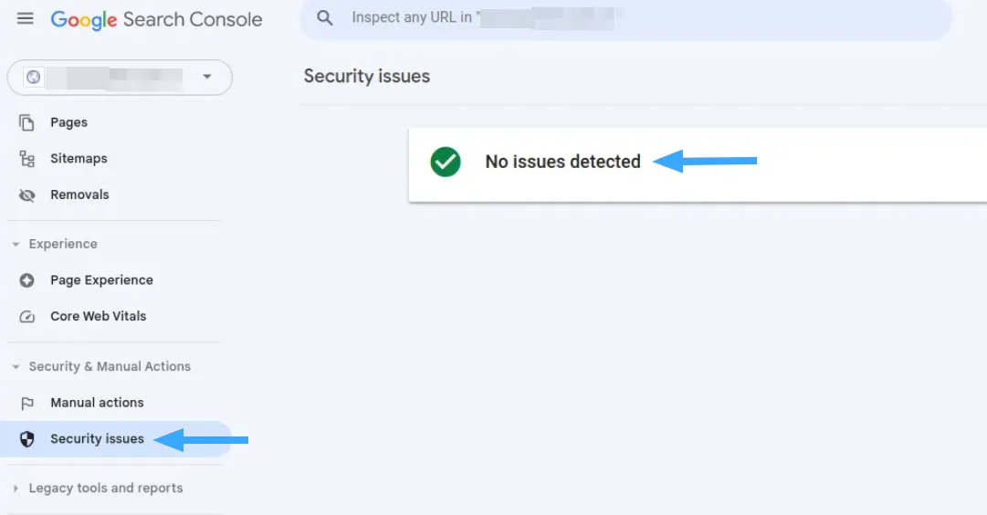This screenshot has height=515, width=987.
Task: Click the Manual actions flag icon
Action: pos(27,403)
